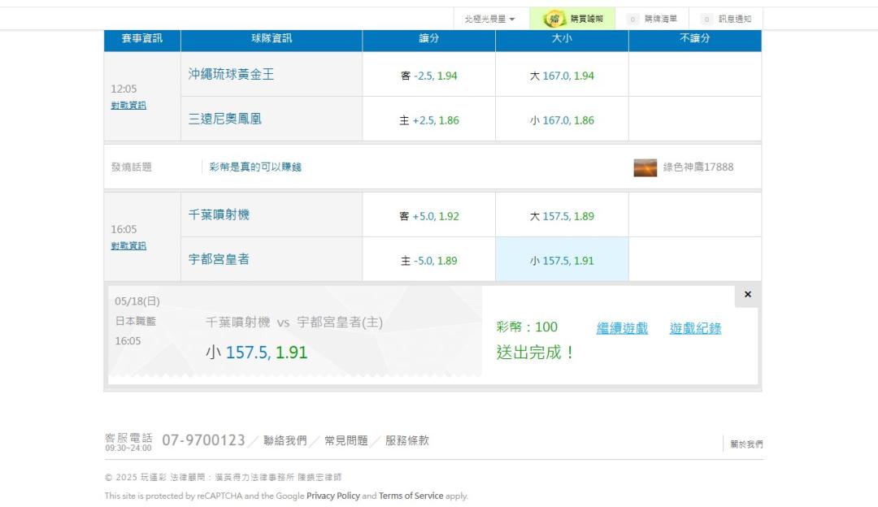
Task: Click the highlighted 小 157.5, 1.91 cell
Action: 562,261
